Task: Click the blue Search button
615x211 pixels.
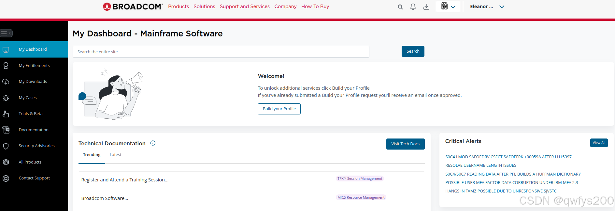Action: point(413,51)
